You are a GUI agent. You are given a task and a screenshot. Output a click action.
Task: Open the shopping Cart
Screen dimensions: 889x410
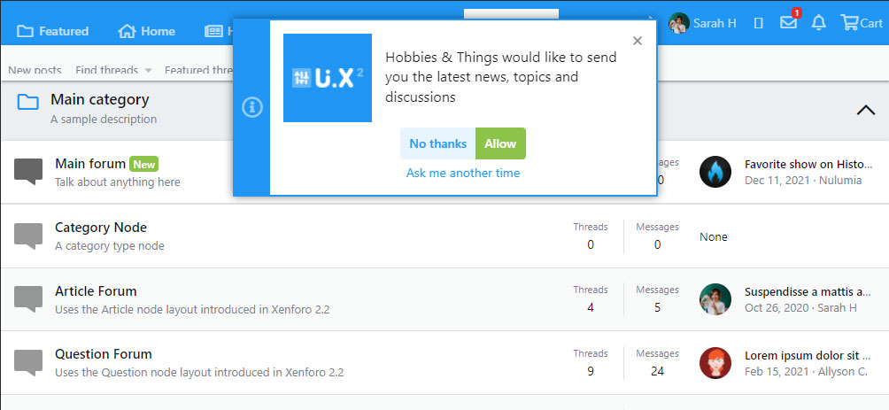861,23
